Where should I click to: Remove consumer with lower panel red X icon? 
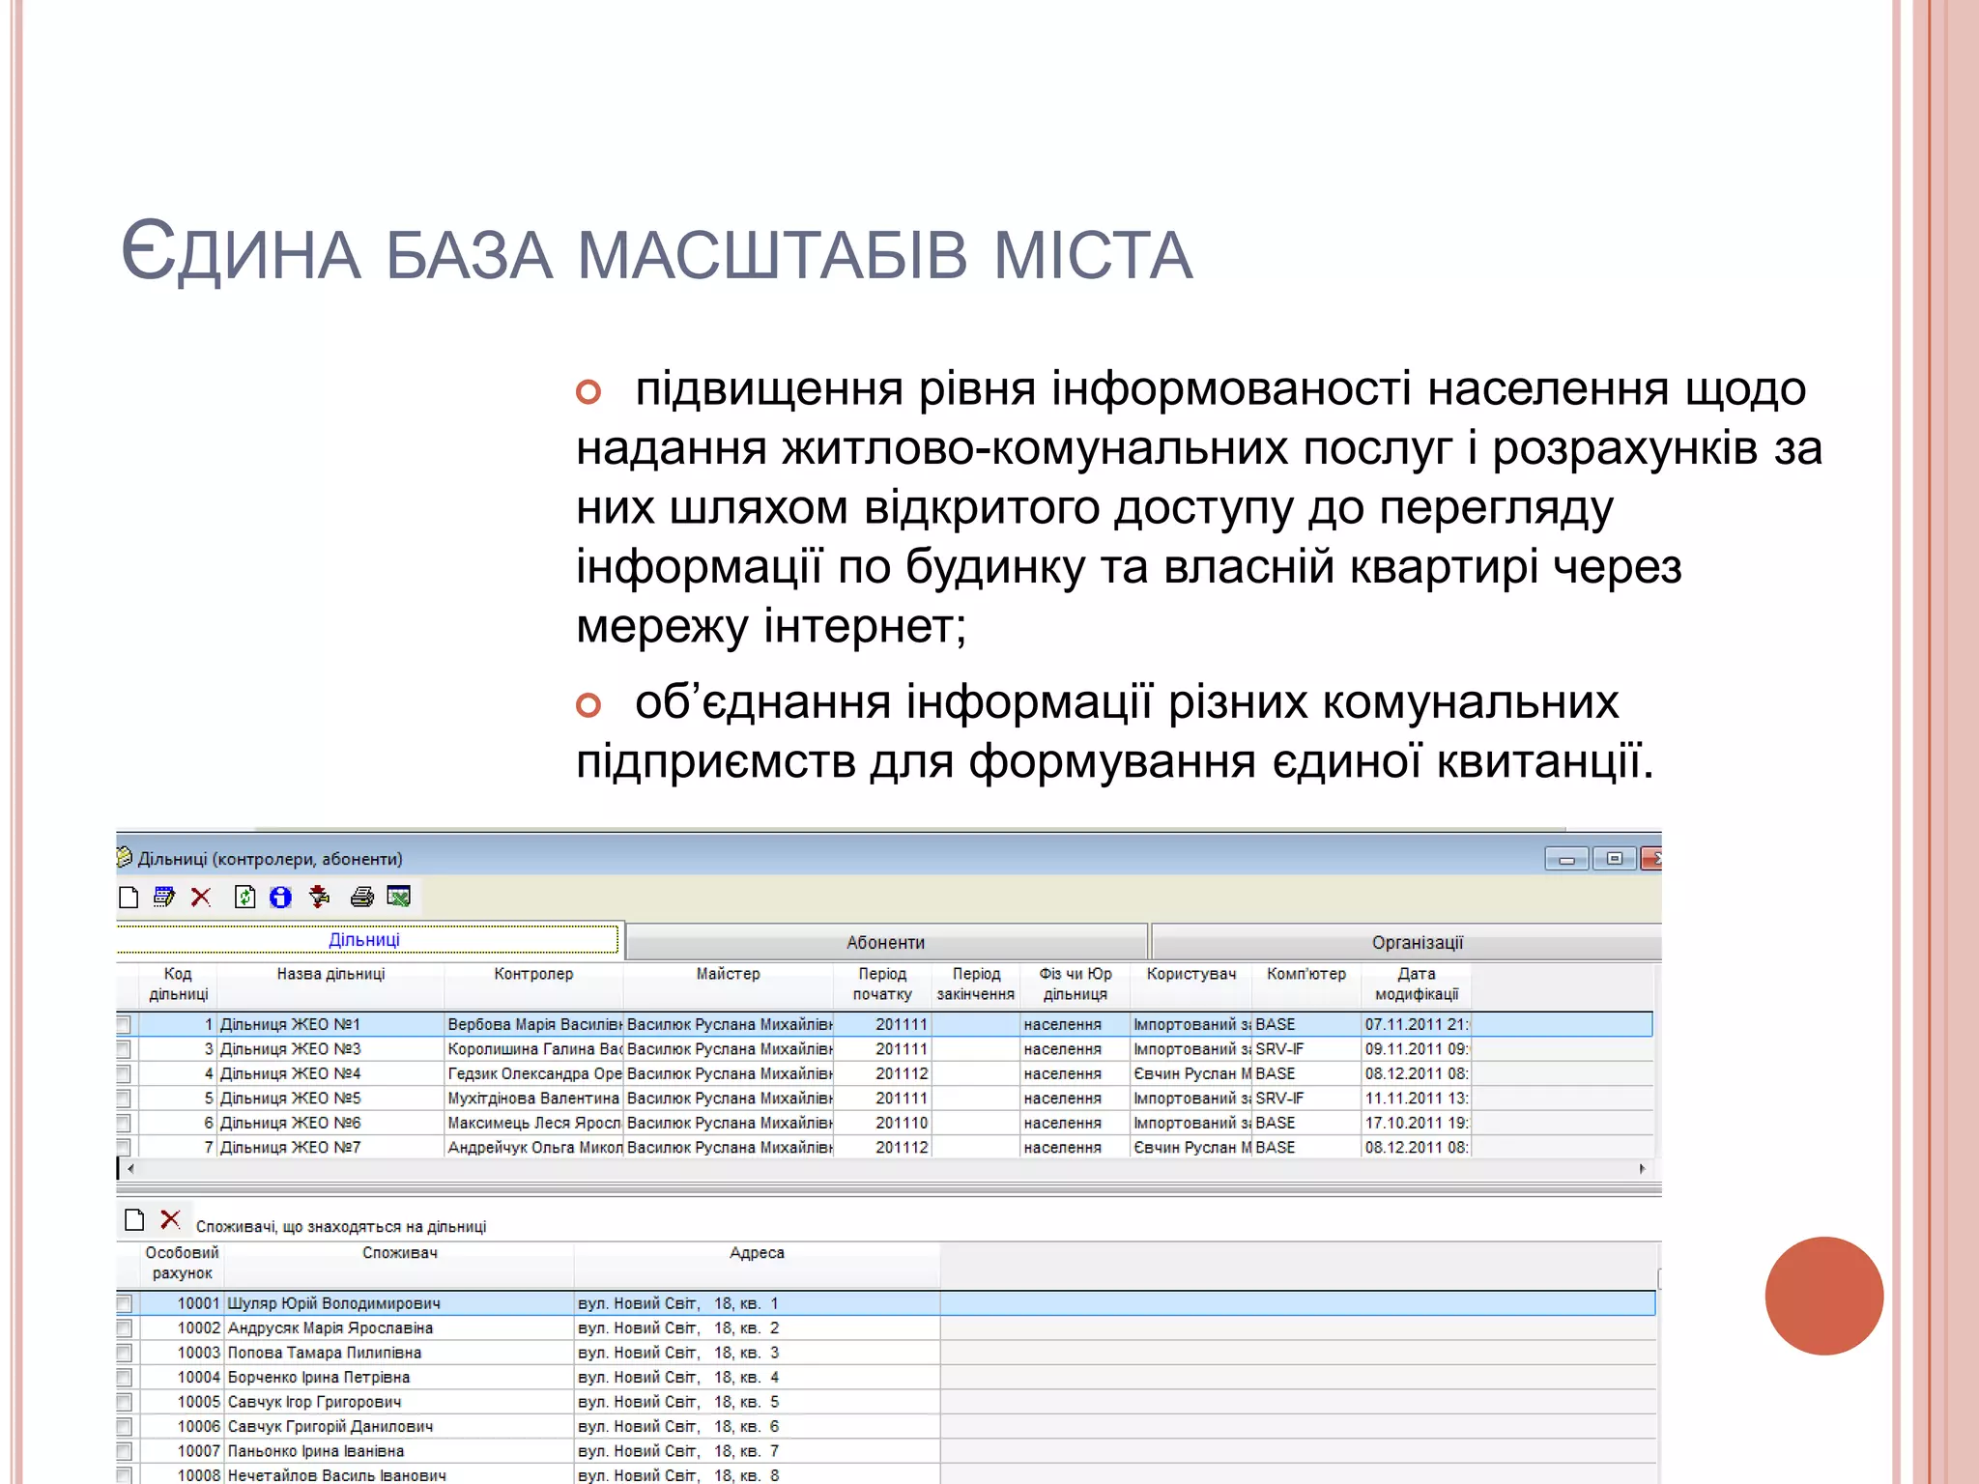click(x=170, y=1219)
